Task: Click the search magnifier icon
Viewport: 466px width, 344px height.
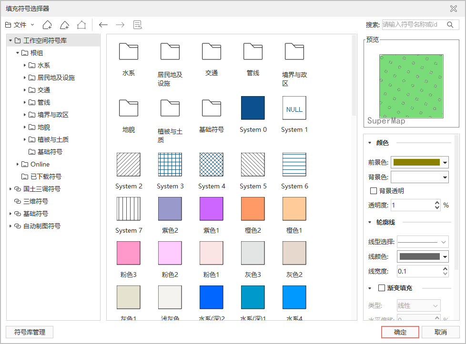Action: pyautogui.click(x=450, y=25)
